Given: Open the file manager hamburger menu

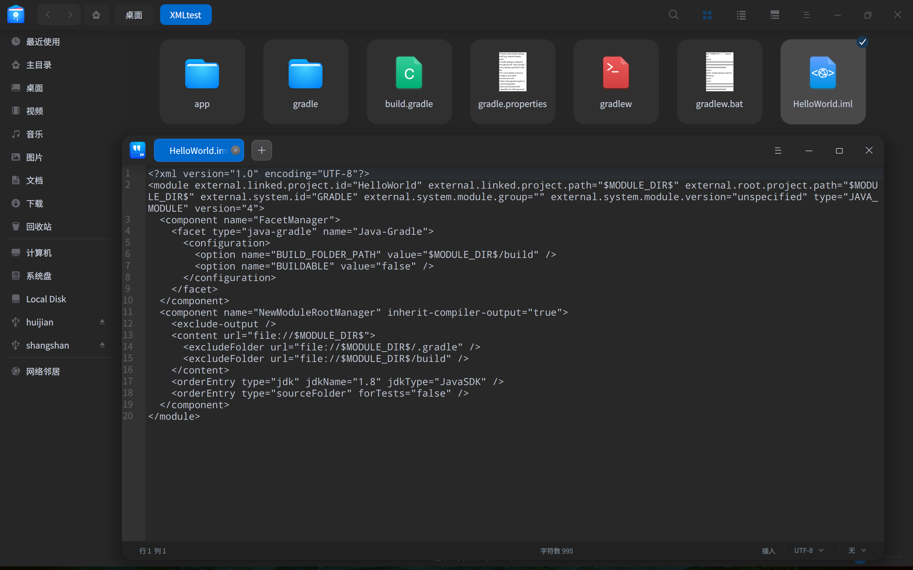Looking at the screenshot, I should tap(806, 15).
